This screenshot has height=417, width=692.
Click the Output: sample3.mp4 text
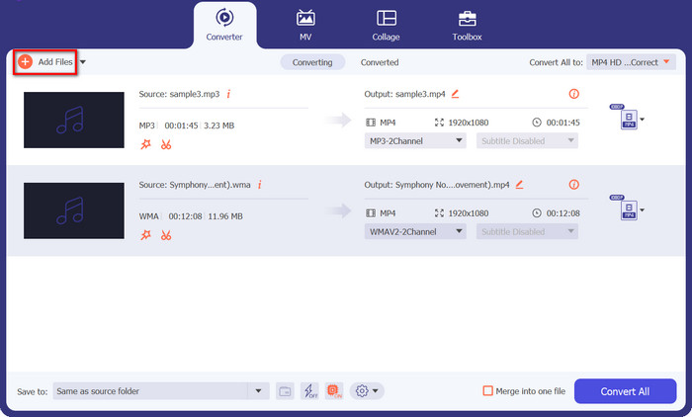[404, 94]
